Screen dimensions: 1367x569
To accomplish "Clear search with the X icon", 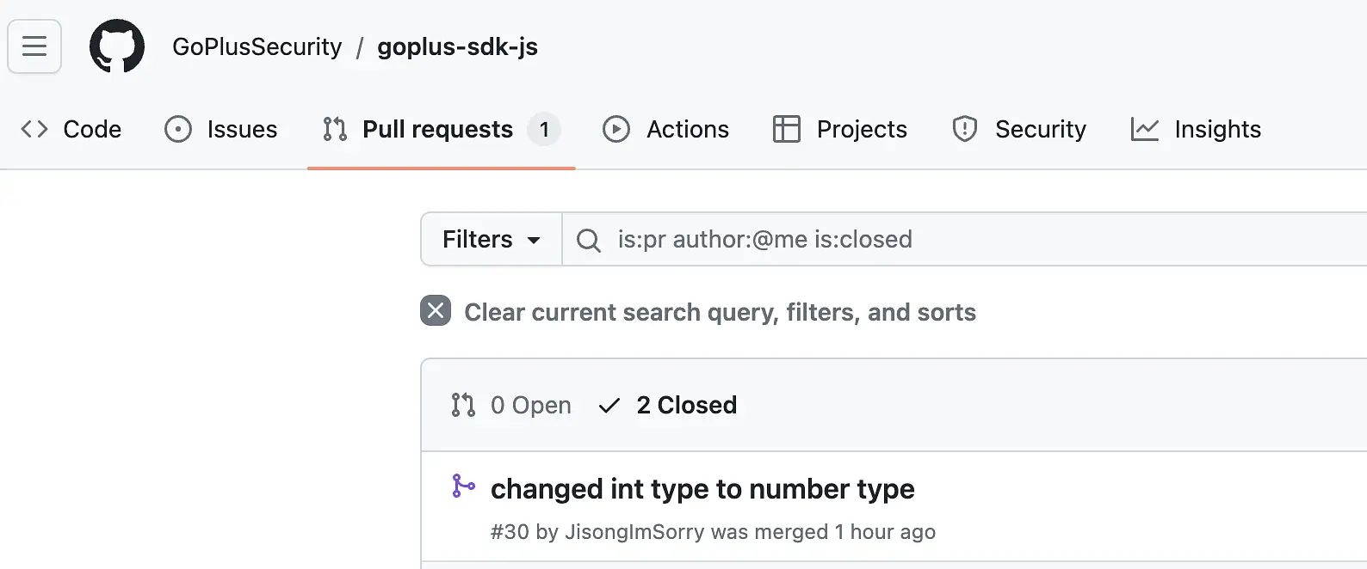I will (436, 310).
